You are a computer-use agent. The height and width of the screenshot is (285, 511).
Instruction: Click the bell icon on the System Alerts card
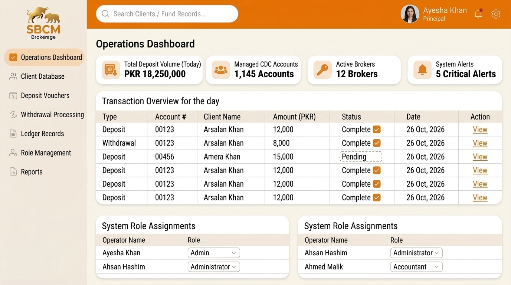pos(422,70)
